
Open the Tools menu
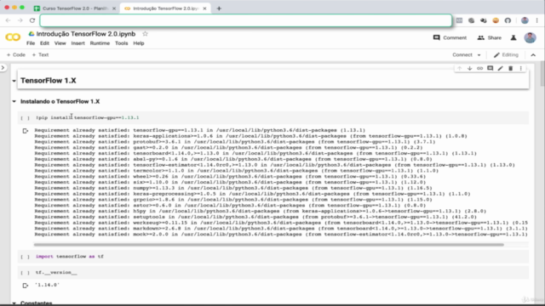pyautogui.click(x=121, y=43)
